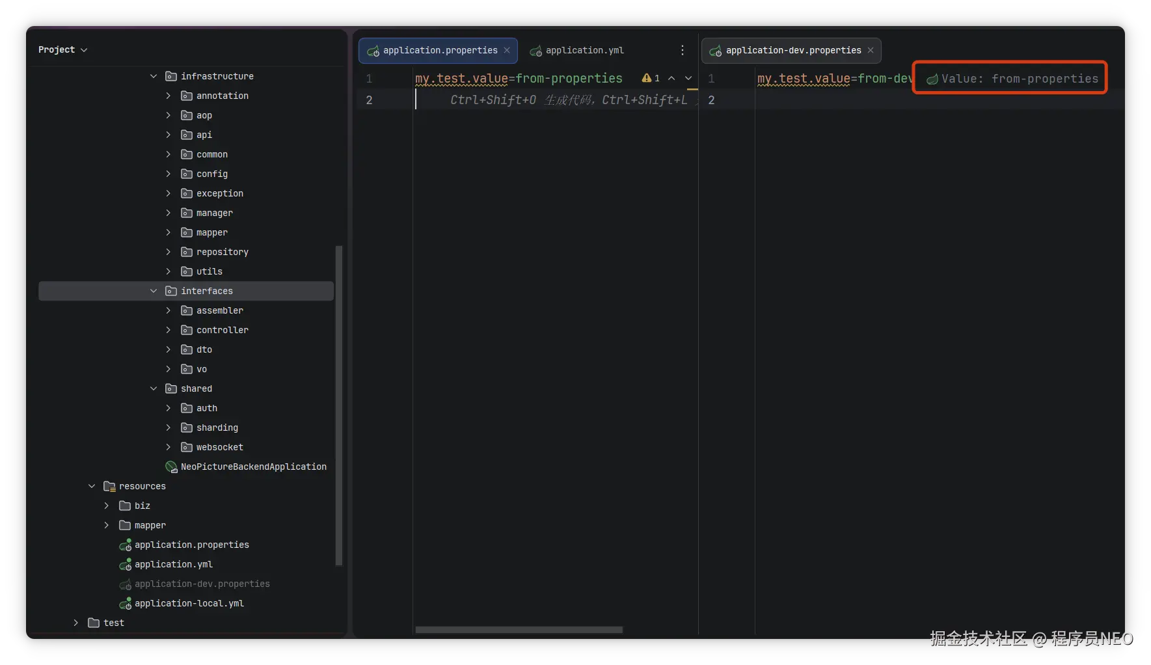Collapse the resources folder

click(92, 486)
